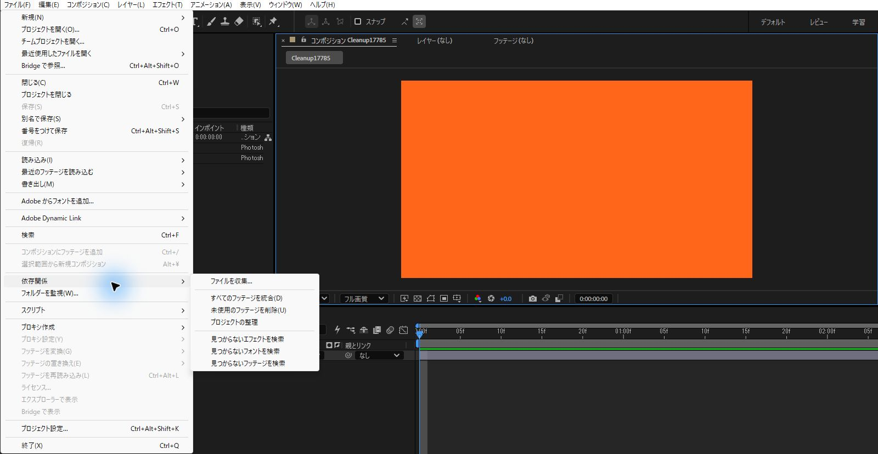Select the Brush tool

[x=211, y=21]
